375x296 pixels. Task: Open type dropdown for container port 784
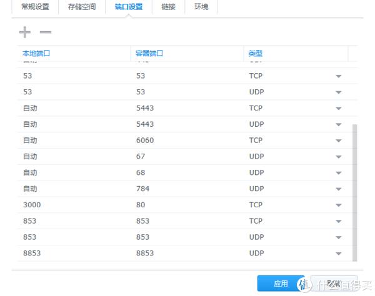coord(338,189)
